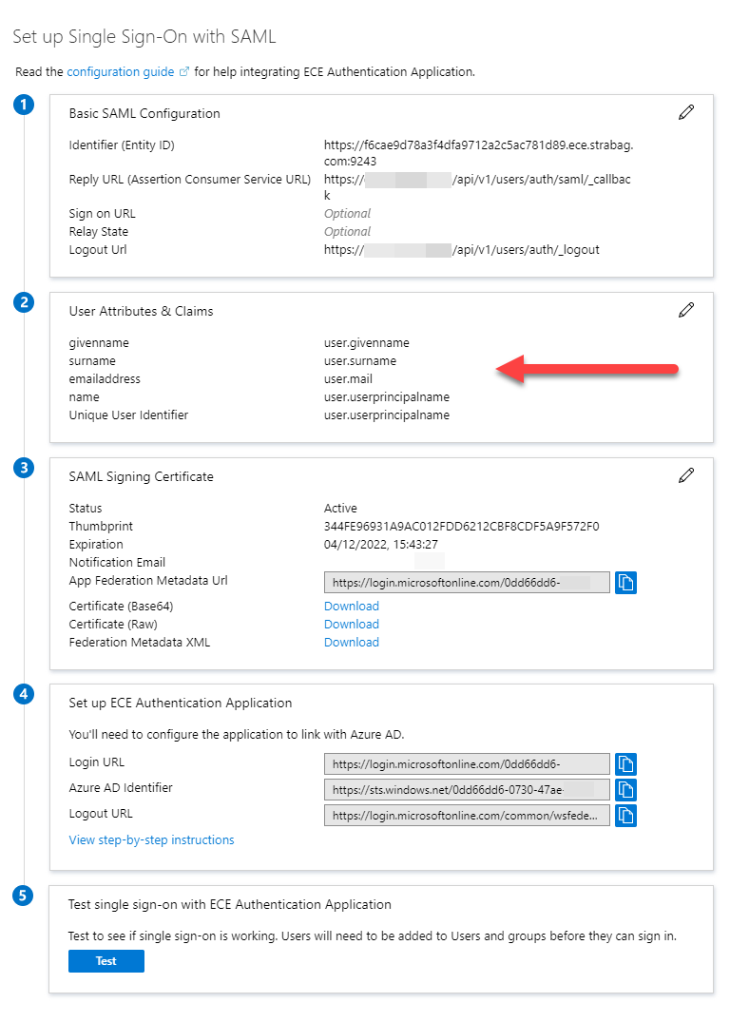Click the Active status value
The width and height of the screenshot is (730, 1022).
(x=340, y=509)
